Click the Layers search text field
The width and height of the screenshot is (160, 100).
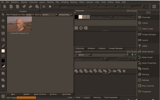coord(108,55)
